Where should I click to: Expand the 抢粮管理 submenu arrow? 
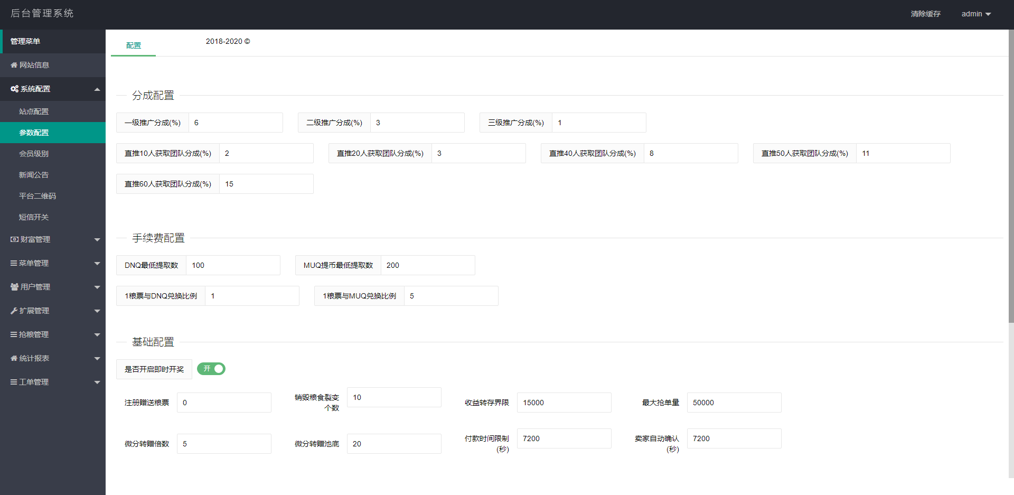pos(97,335)
